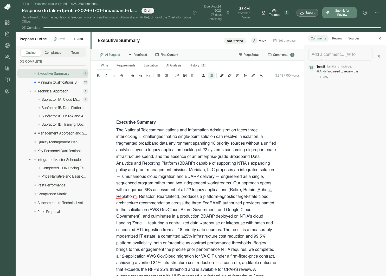
Task: Insert a table into the editor
Action: (193, 76)
